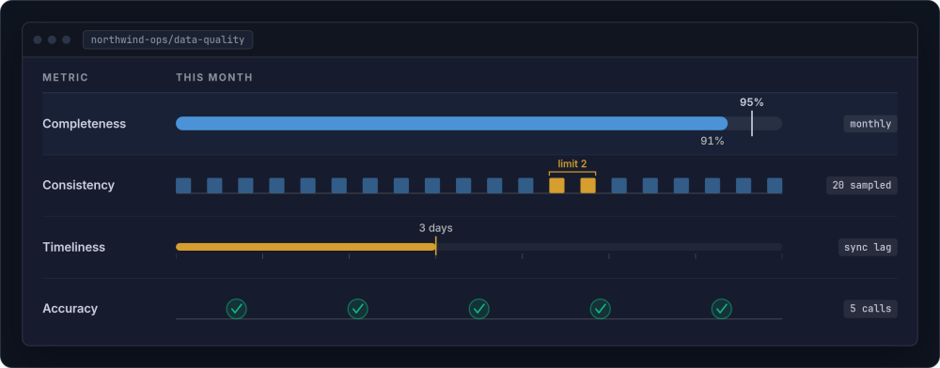Click the fourth green check in Accuracy row
The height and width of the screenshot is (368, 940).
coord(600,309)
